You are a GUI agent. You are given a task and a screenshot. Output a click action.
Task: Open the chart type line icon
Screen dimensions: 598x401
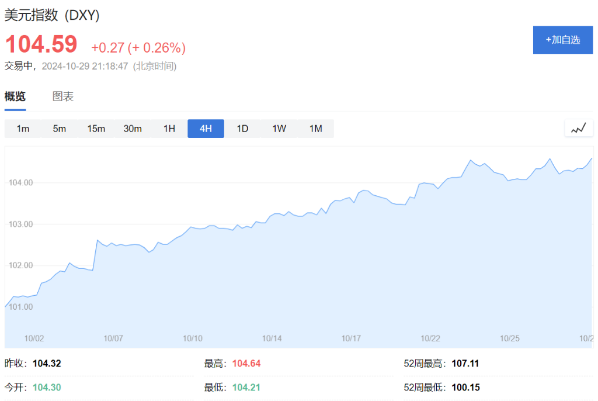click(x=579, y=129)
